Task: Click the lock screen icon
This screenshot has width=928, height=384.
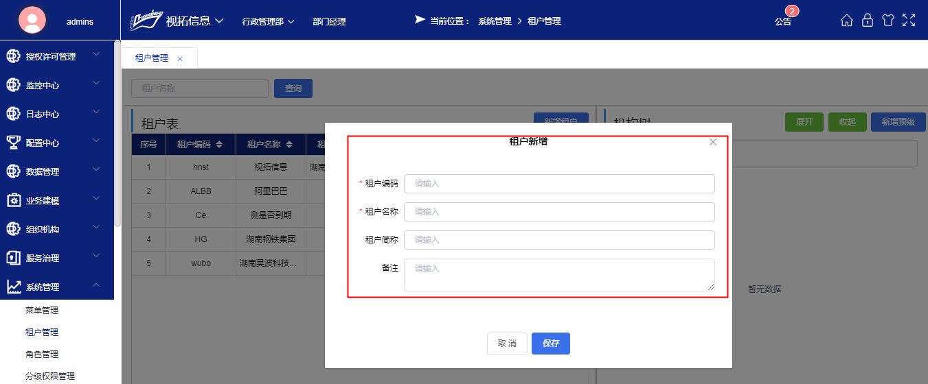Action: [x=868, y=21]
